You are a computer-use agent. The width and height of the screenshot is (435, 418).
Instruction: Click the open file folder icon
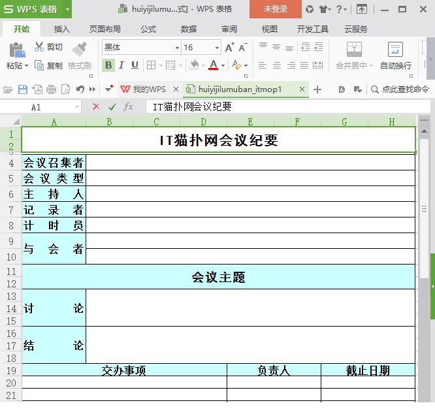(x=8, y=89)
